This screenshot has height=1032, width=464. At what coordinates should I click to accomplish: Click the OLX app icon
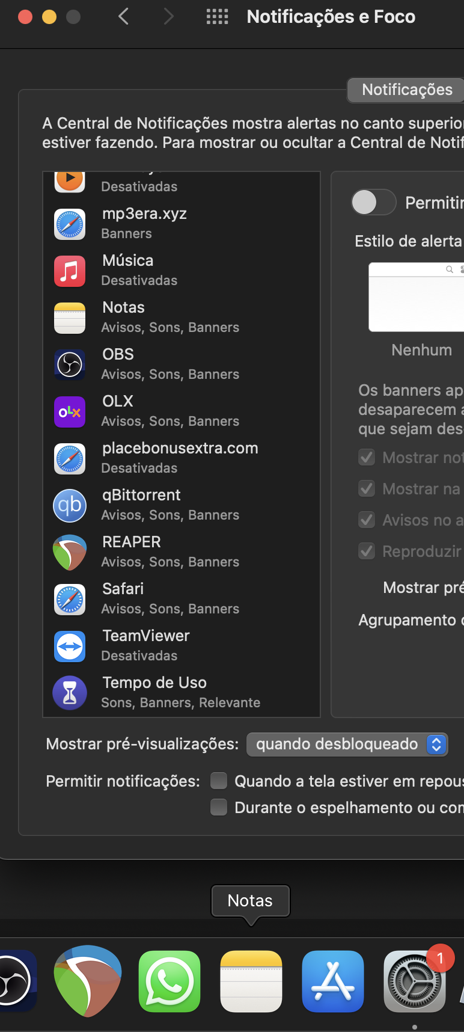(70, 412)
